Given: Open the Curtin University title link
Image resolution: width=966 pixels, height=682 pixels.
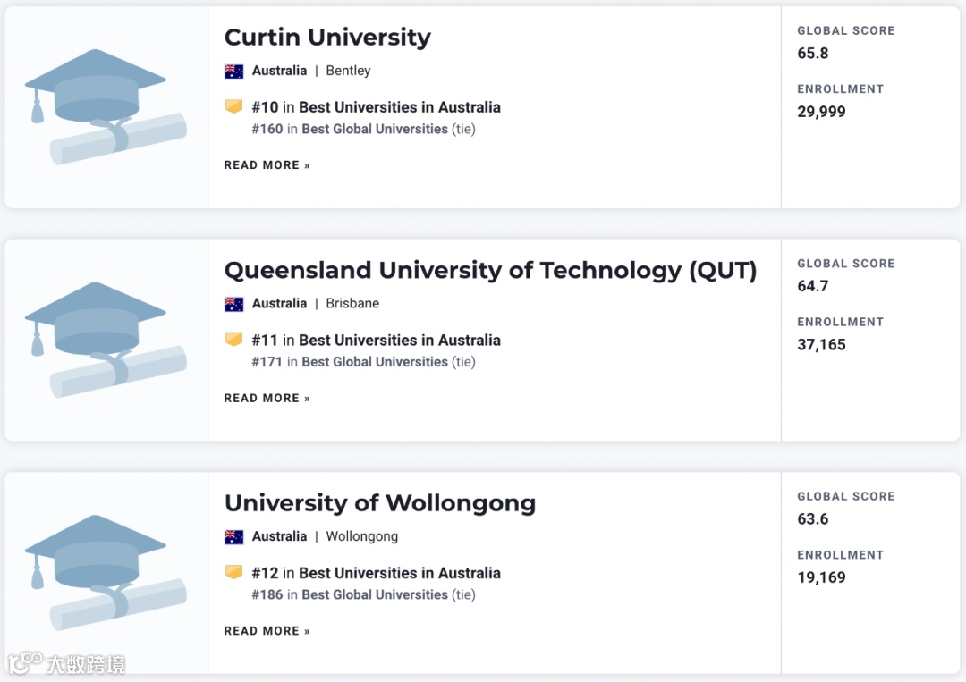Looking at the screenshot, I should point(327,38).
